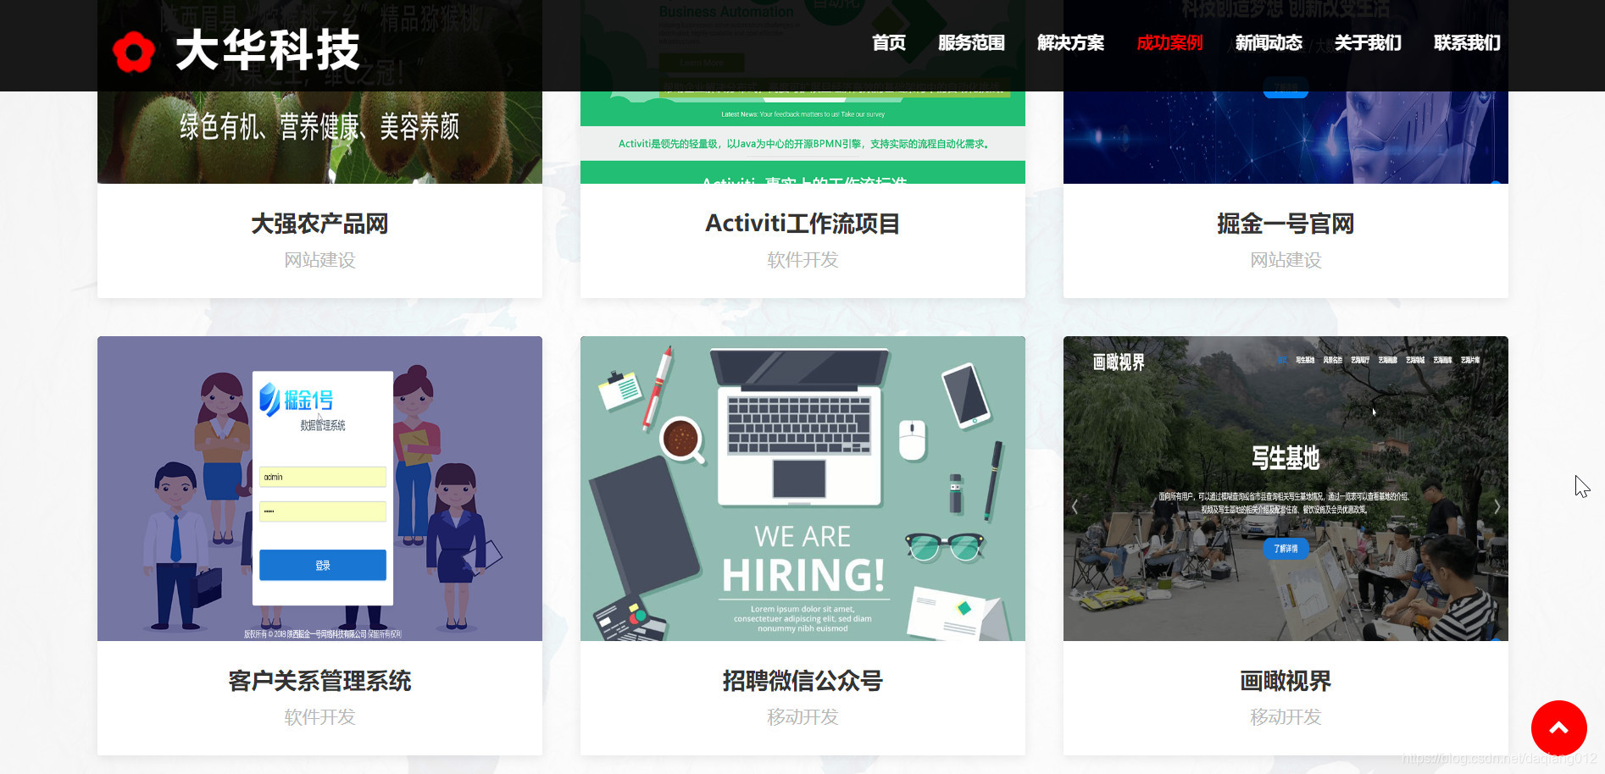Click the red back-to-top arrow button
This screenshot has width=1605, height=774.
[x=1558, y=728]
